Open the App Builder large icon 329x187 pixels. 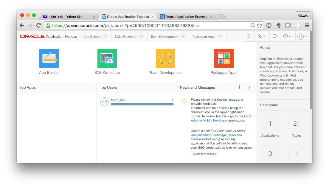coord(49,58)
